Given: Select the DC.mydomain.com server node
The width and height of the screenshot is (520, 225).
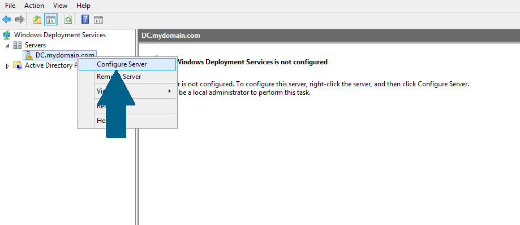Looking at the screenshot, I should pyautogui.click(x=65, y=55).
